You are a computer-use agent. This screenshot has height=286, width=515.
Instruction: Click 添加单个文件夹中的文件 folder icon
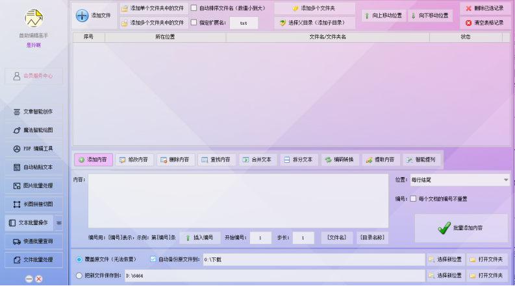pyautogui.click(x=125, y=8)
